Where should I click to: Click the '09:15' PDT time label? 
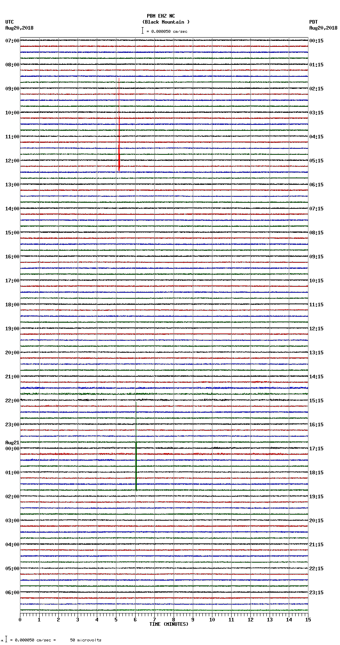pyautogui.click(x=316, y=257)
